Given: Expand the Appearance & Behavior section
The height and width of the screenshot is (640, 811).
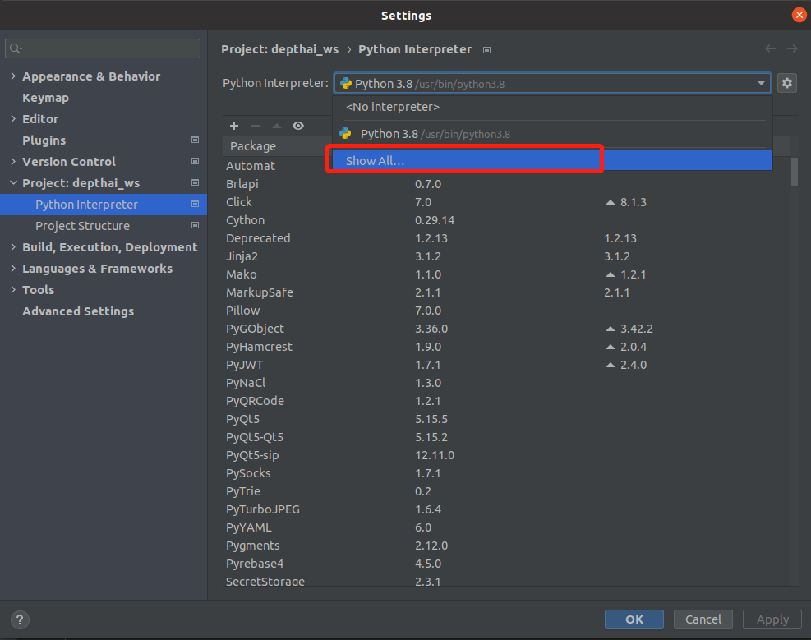Looking at the screenshot, I should point(13,76).
